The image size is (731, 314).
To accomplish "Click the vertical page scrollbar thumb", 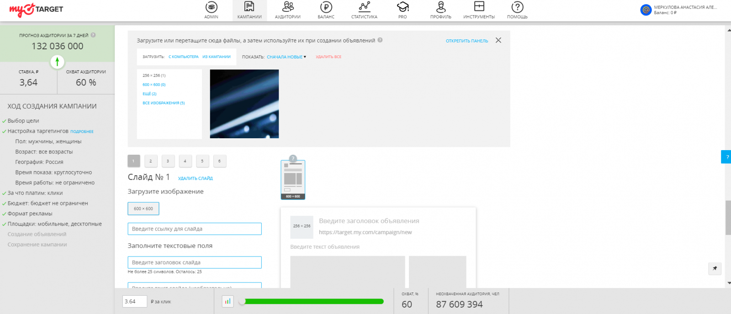I will 728,218.
